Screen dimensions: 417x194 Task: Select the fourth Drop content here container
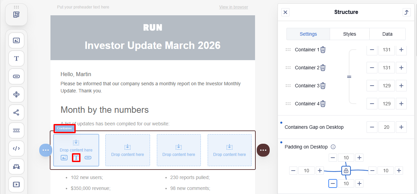click(229, 150)
